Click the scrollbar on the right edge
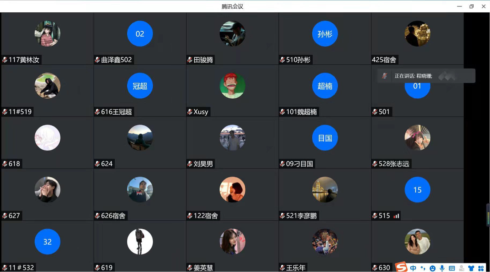 (488, 215)
